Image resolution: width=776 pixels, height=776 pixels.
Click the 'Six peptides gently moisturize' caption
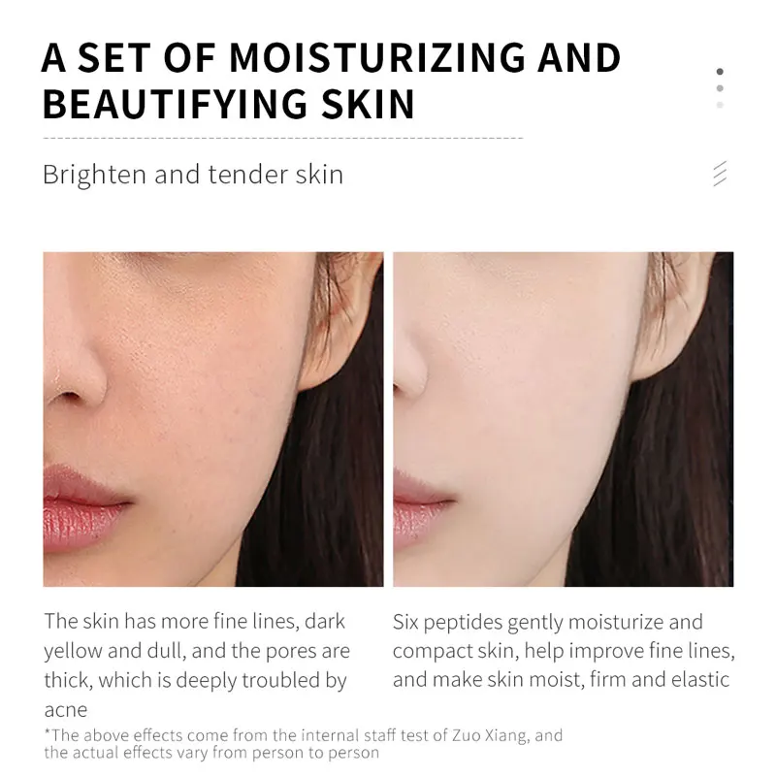pos(528,623)
